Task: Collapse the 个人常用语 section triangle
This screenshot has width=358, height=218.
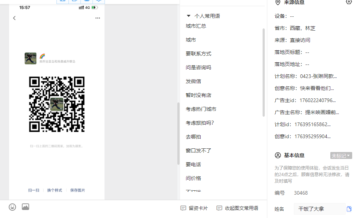Action: point(189,16)
